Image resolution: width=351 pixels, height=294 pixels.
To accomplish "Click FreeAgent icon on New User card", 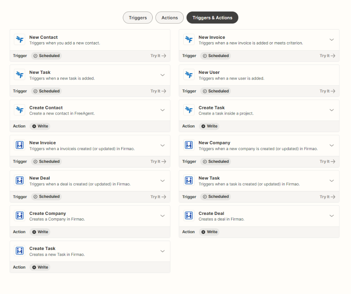I will (x=189, y=75).
